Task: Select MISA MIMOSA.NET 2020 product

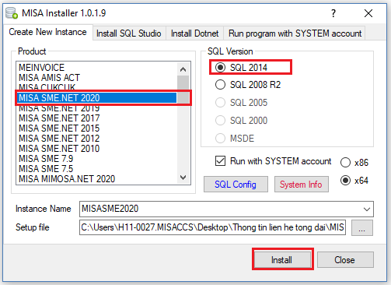Action: click(x=96, y=179)
